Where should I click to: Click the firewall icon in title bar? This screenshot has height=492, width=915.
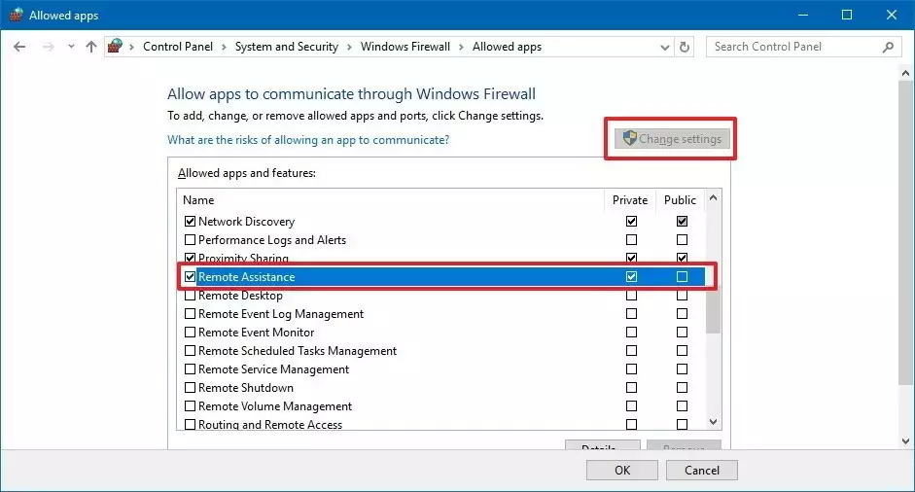(x=15, y=15)
